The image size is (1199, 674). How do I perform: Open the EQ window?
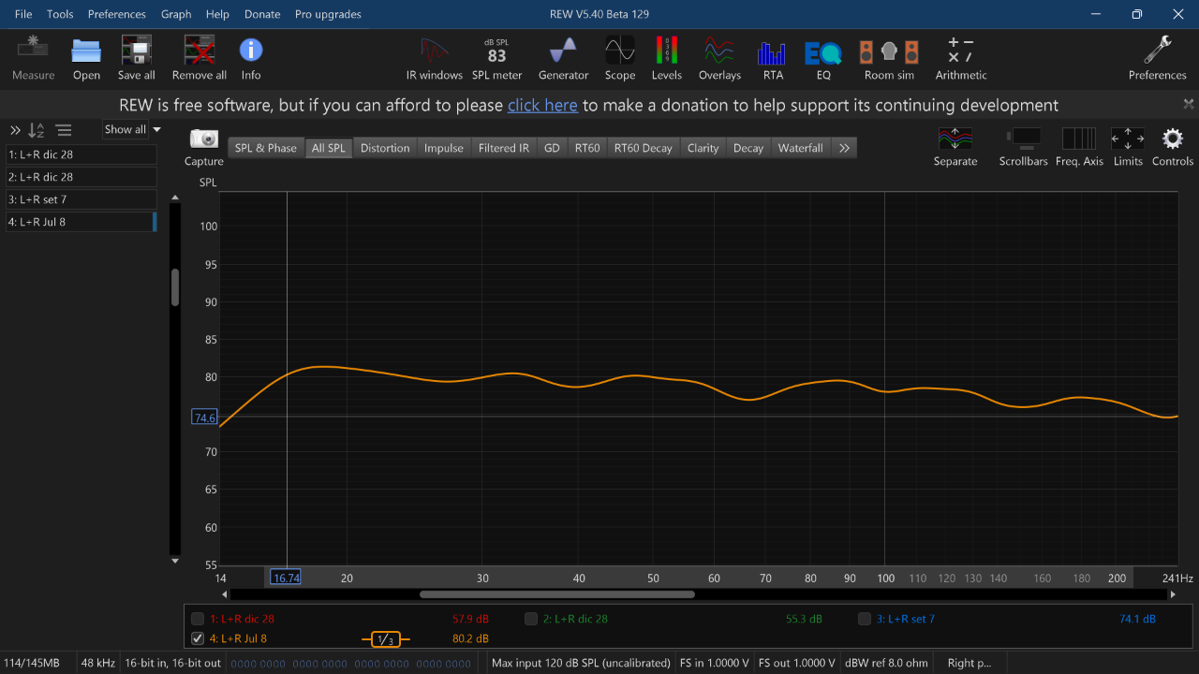(x=823, y=59)
